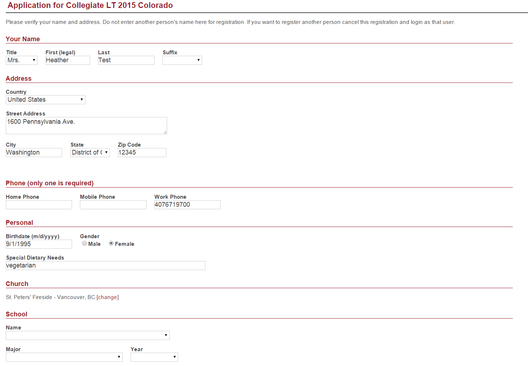This screenshot has height=366, width=528.
Task: Click the [change] church link
Action: click(107, 297)
